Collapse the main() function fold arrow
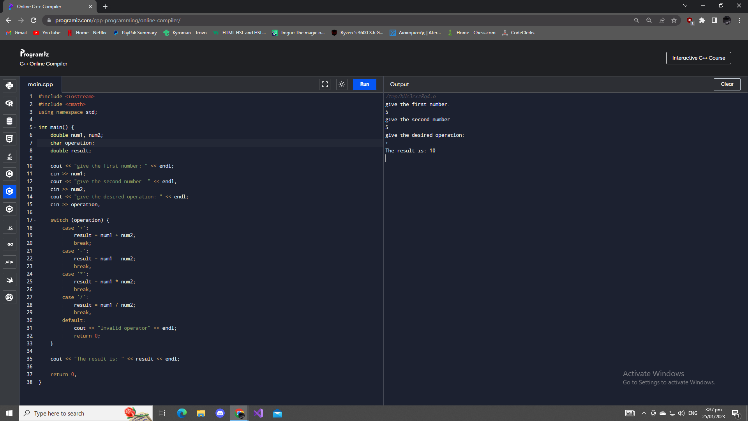The height and width of the screenshot is (421, 748). [x=35, y=127]
